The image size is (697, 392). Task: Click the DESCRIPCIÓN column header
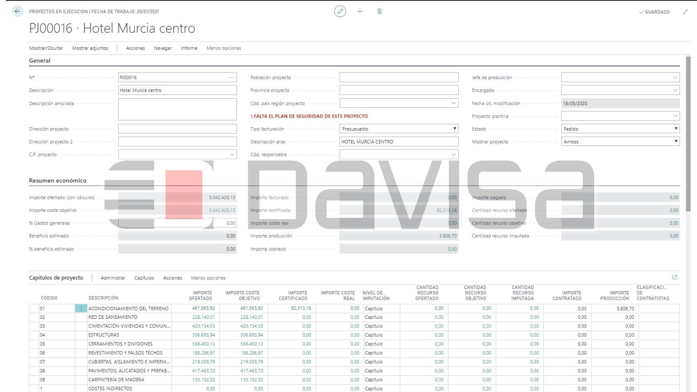point(103,298)
